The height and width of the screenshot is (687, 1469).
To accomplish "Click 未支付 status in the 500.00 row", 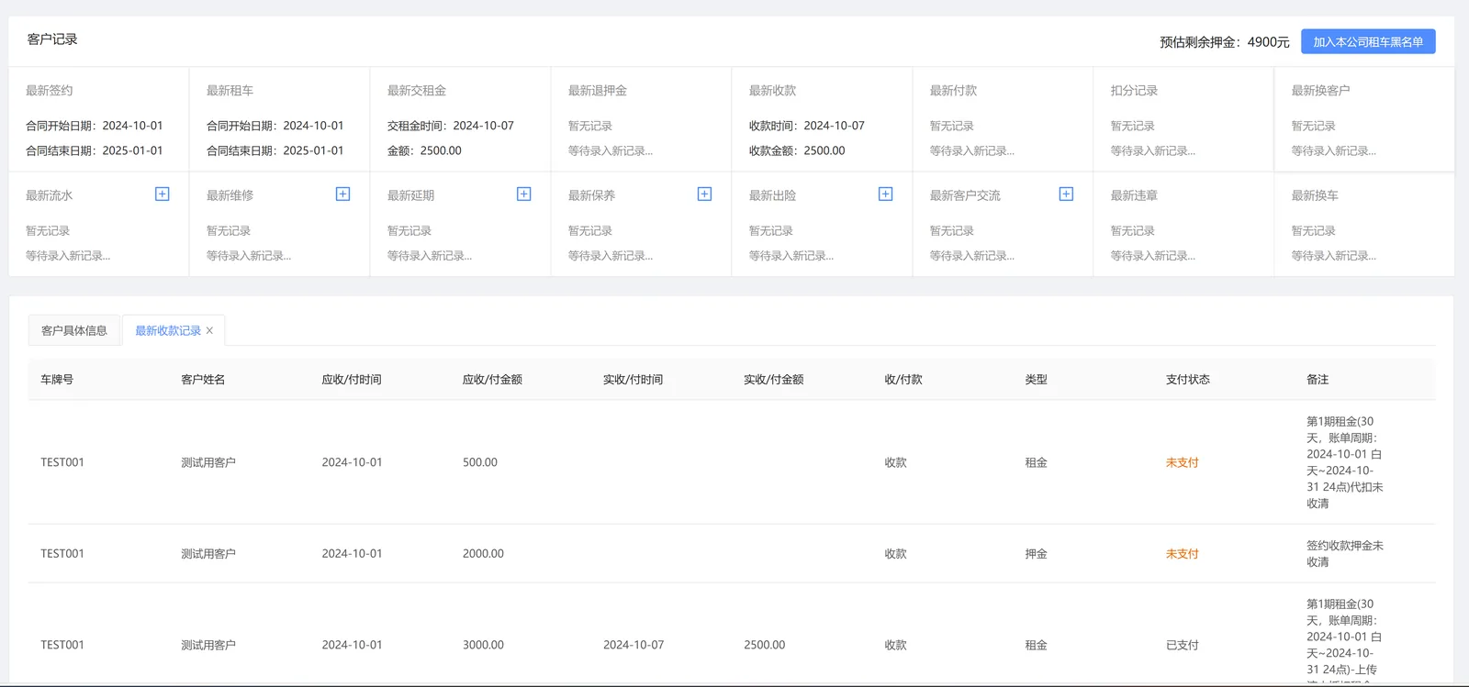I will click(x=1183, y=462).
